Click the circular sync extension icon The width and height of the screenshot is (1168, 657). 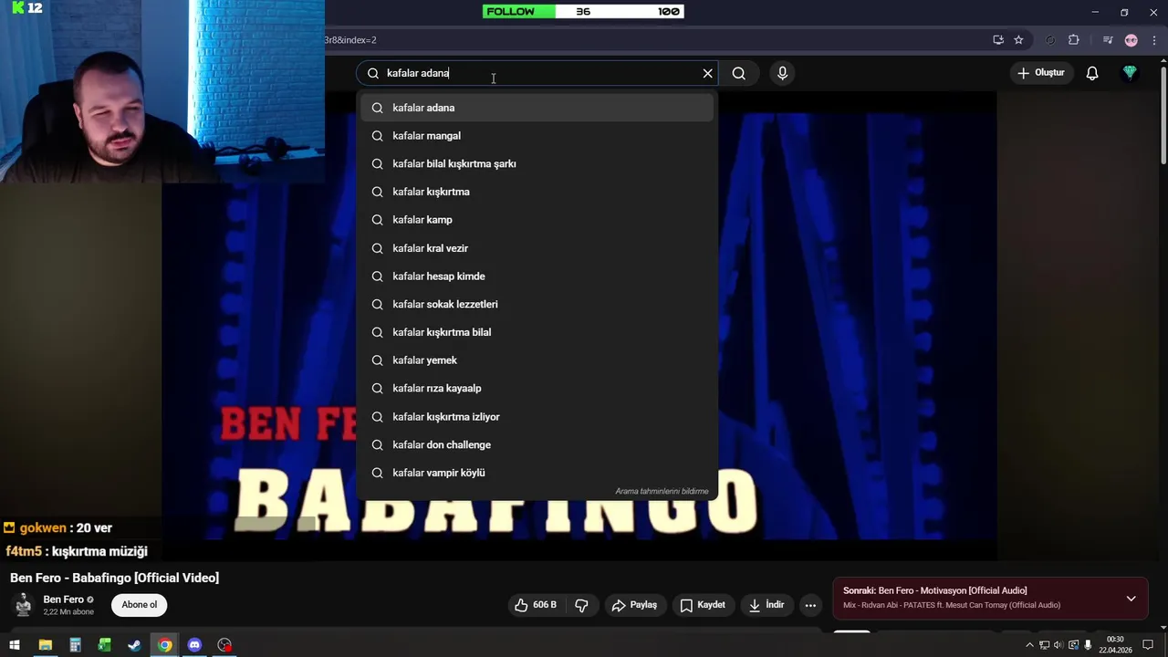(1050, 40)
